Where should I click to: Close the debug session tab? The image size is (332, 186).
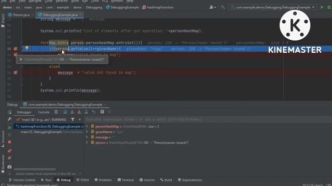[105, 104]
